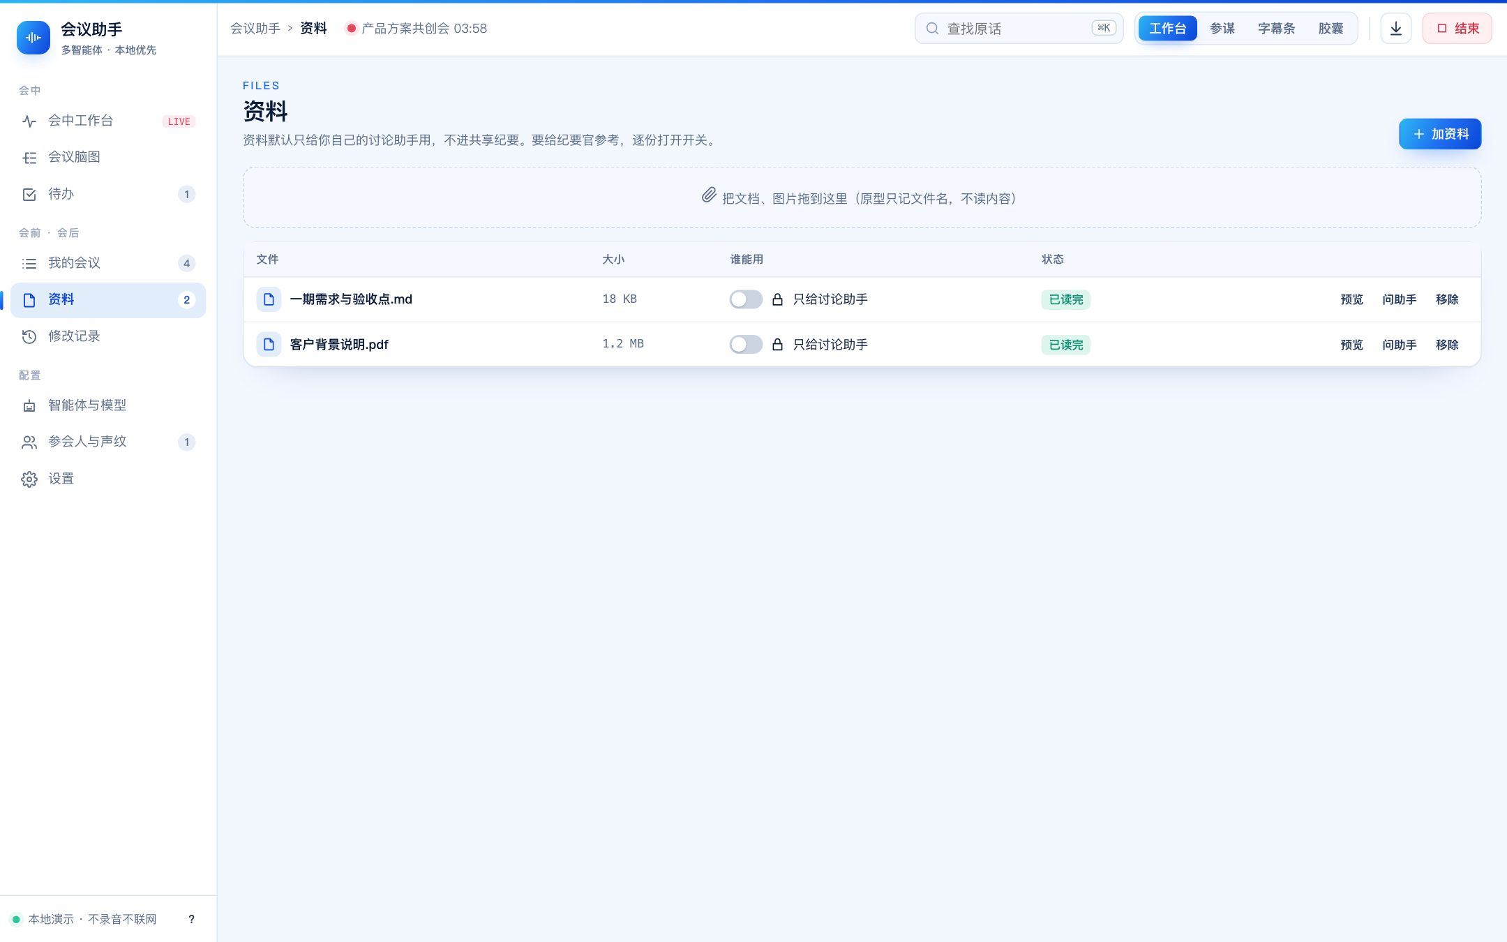Click the 已读完 status of 客户背景说明.pdf
Screen dimensions: 1507x942
(x=1065, y=345)
